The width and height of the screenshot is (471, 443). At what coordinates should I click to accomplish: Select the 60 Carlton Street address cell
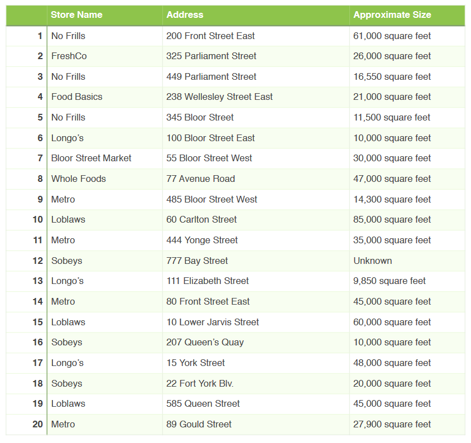(x=201, y=220)
